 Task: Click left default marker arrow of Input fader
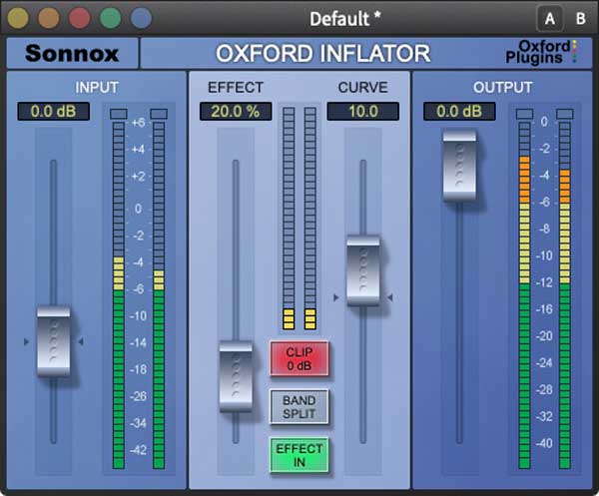pyautogui.click(x=26, y=341)
